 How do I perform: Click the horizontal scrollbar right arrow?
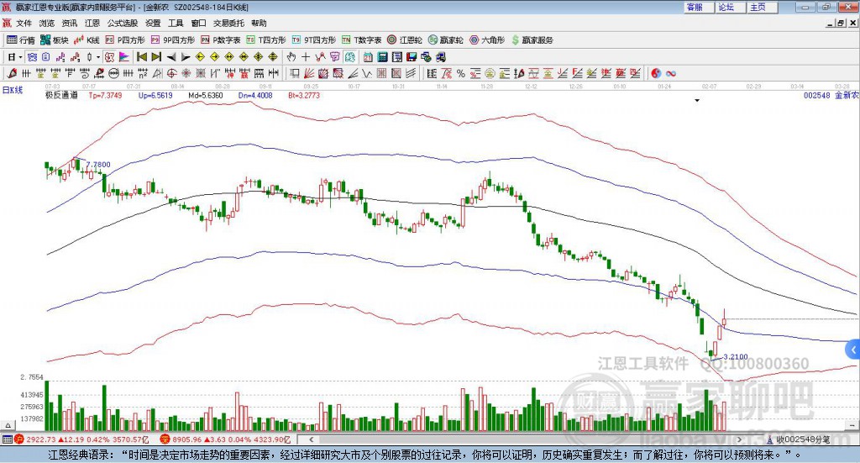[x=739, y=439]
